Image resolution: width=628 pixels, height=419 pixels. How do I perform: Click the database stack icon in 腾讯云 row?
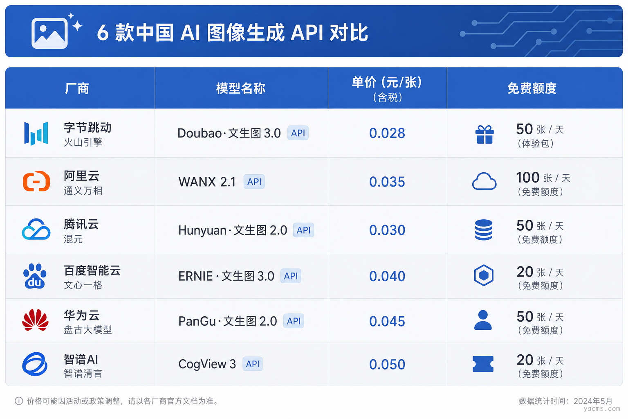[x=484, y=230]
